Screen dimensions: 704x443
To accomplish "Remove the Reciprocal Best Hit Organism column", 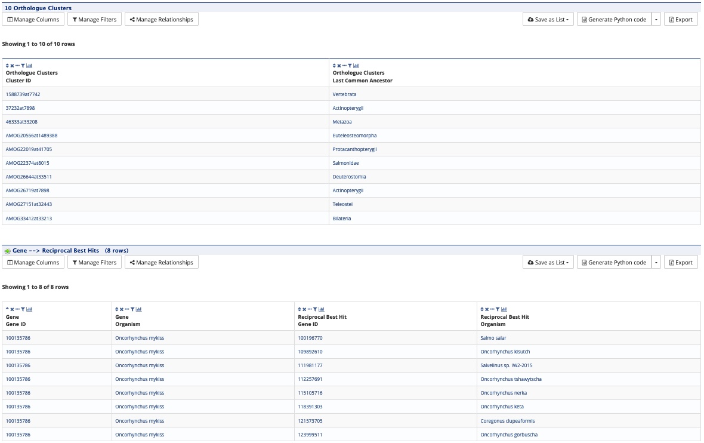I will (x=487, y=309).
